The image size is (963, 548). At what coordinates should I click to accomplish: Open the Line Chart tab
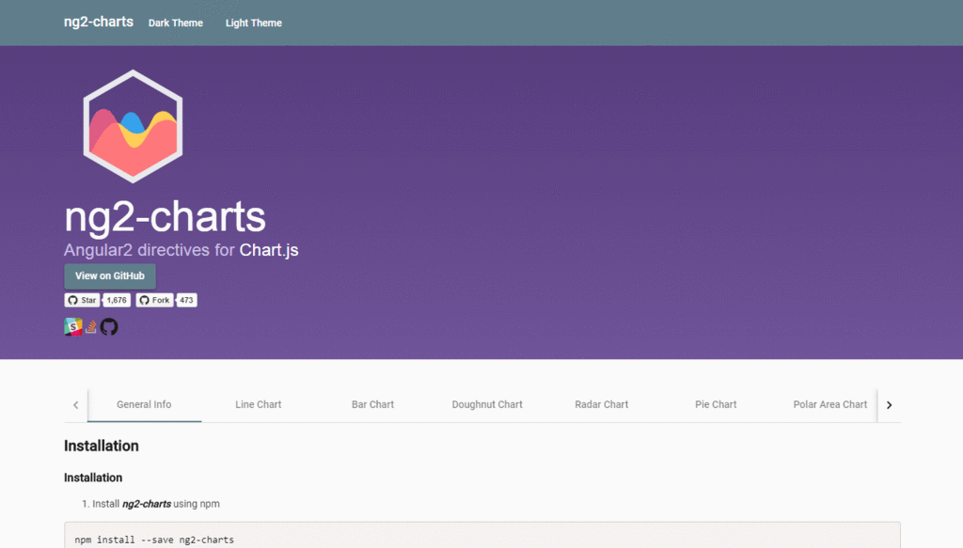pyautogui.click(x=259, y=404)
